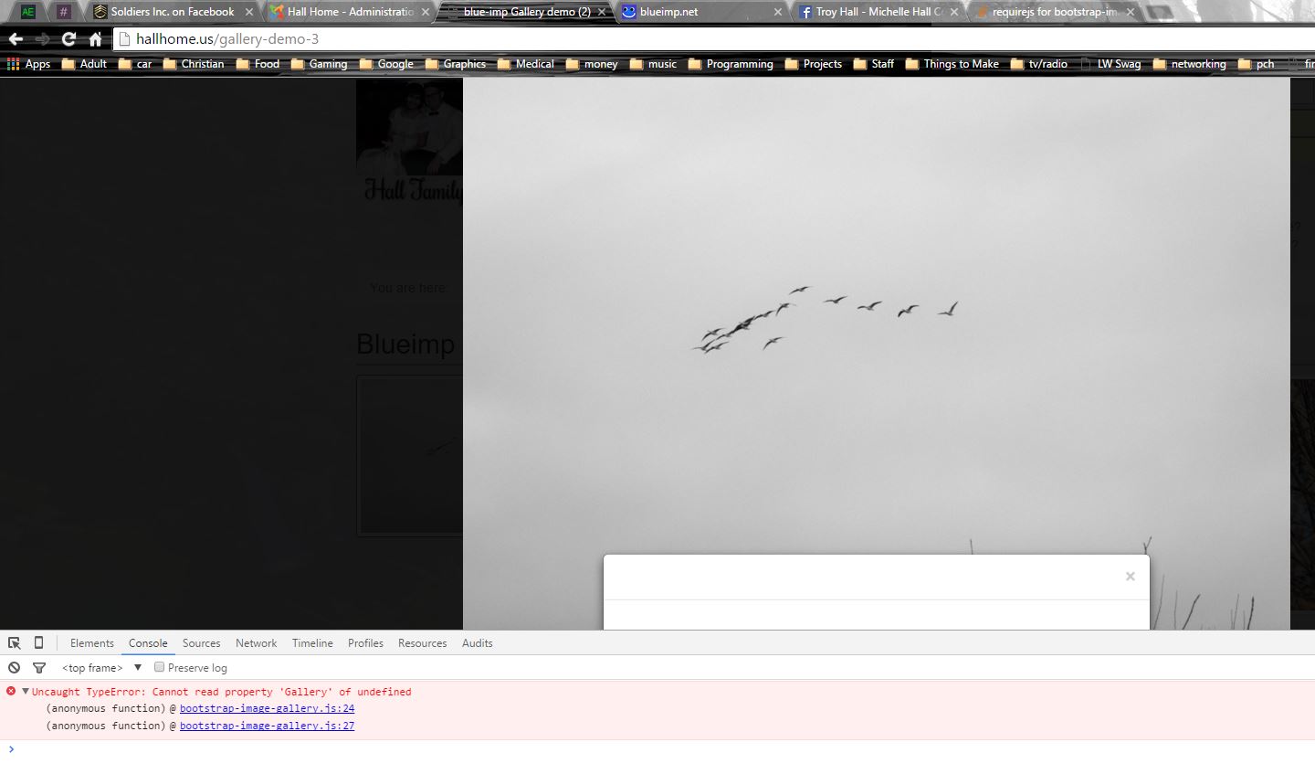Switch to the Profiles panel in DevTools
Screen dimensions: 1315x774
pyautogui.click(x=365, y=643)
